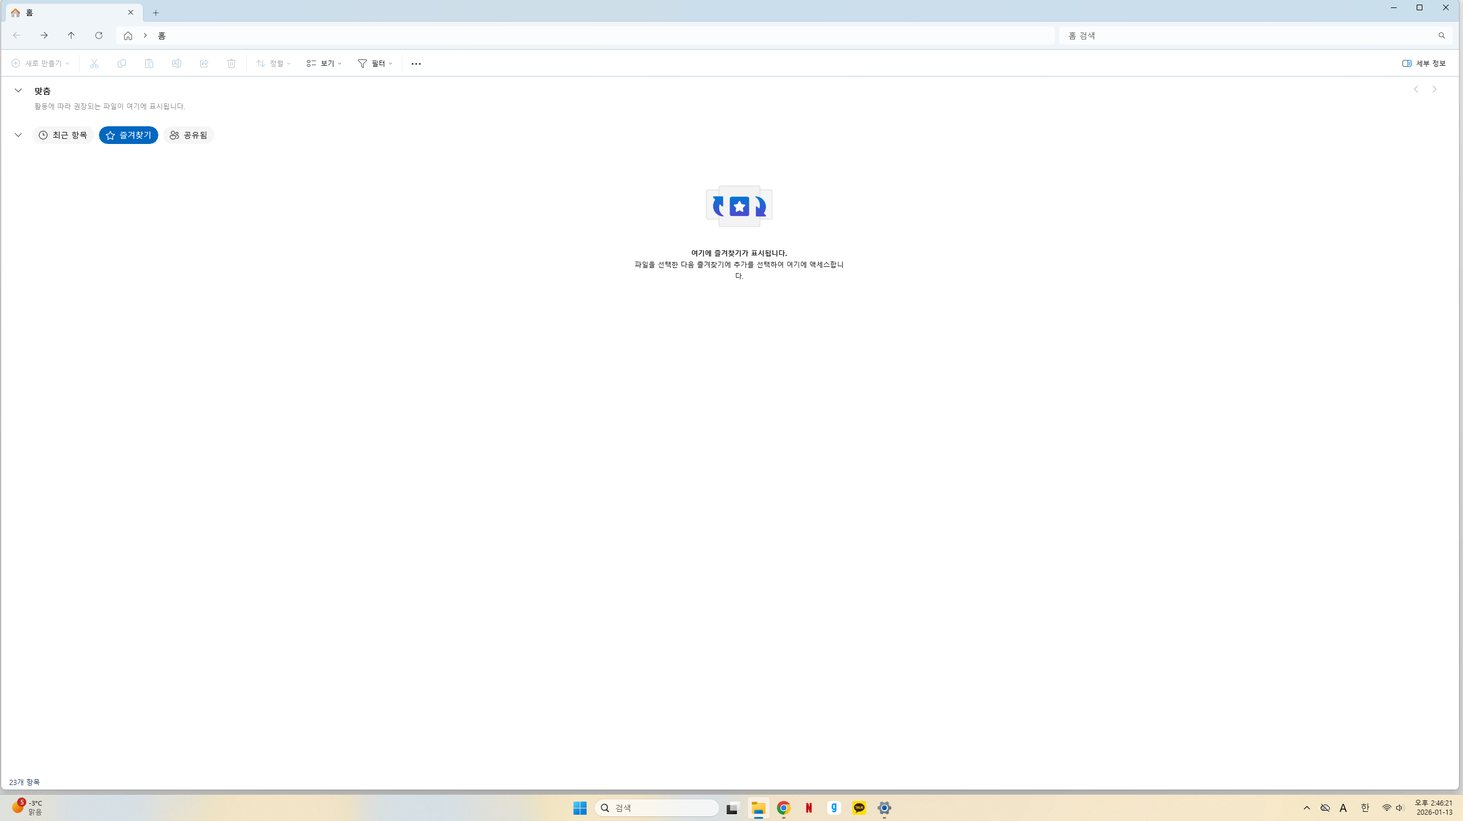Image resolution: width=1463 pixels, height=821 pixels.
Task: Click the Paste clipboard icon
Action: coord(149,63)
